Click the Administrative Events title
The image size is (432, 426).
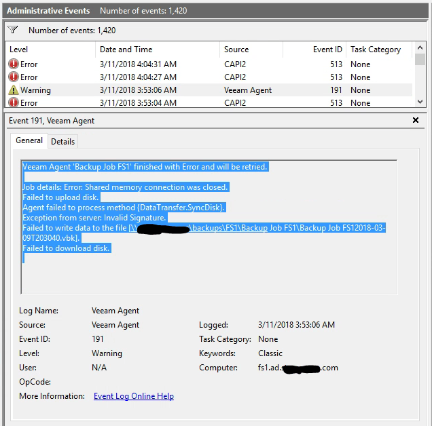[48, 11]
